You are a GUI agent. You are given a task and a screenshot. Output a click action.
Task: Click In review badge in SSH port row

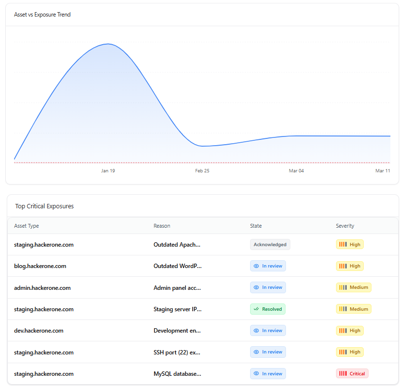tap(268, 352)
